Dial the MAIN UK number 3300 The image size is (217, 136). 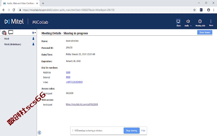click(x=68, y=72)
